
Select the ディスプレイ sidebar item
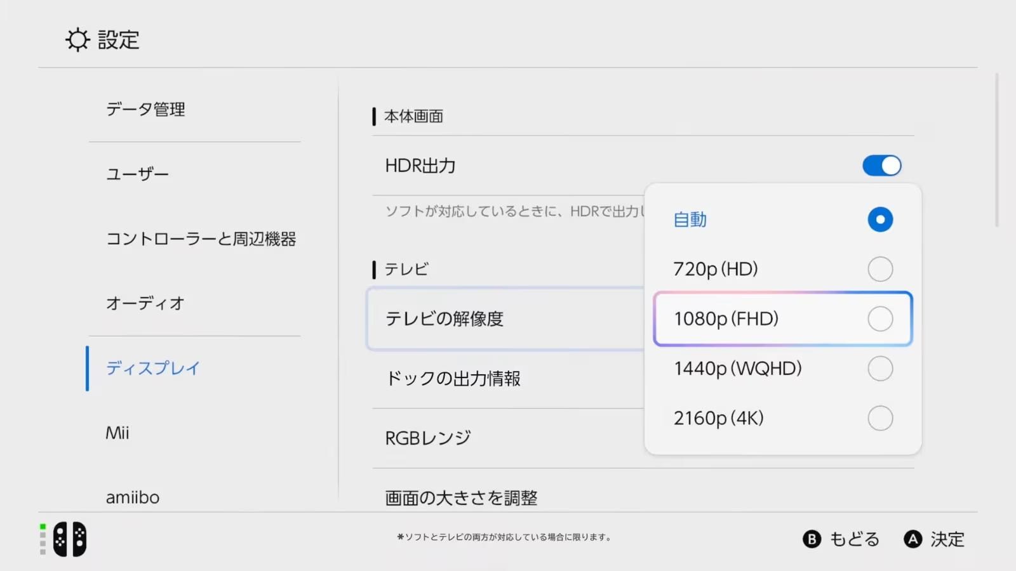(x=153, y=368)
